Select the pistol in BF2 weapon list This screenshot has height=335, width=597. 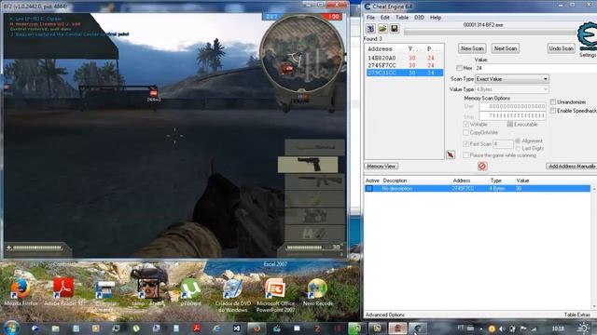(x=308, y=165)
